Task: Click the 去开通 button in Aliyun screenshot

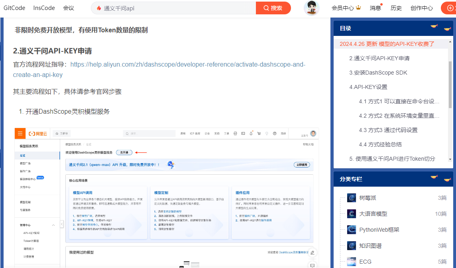Action: click(x=124, y=152)
